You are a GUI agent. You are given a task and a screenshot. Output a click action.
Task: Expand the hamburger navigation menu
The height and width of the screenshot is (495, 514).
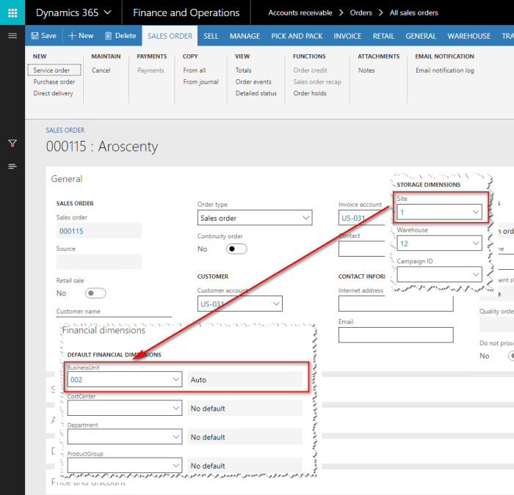point(12,36)
